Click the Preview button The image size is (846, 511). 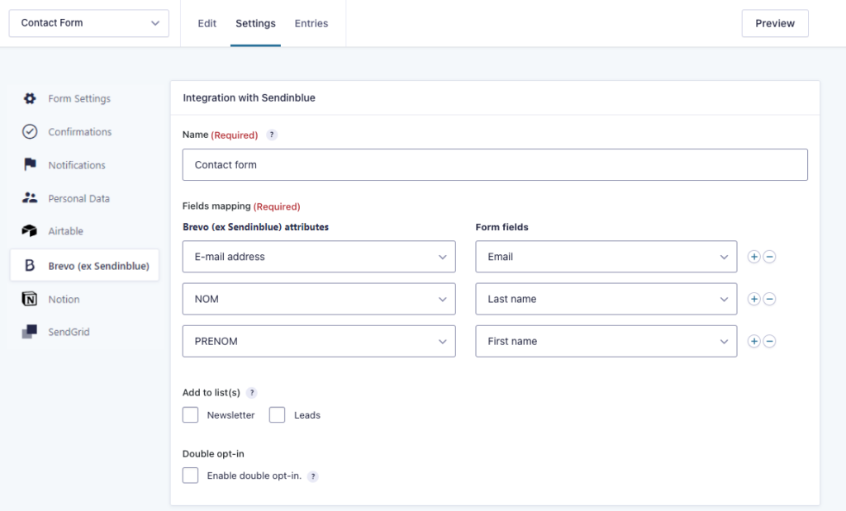coord(775,23)
